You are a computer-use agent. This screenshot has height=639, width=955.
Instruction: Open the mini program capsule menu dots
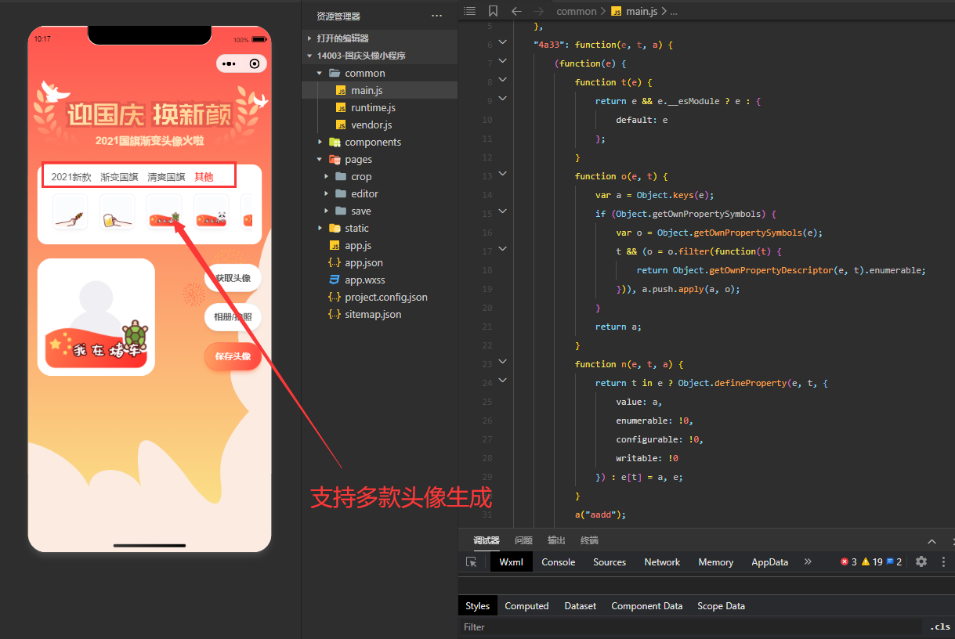coord(229,64)
